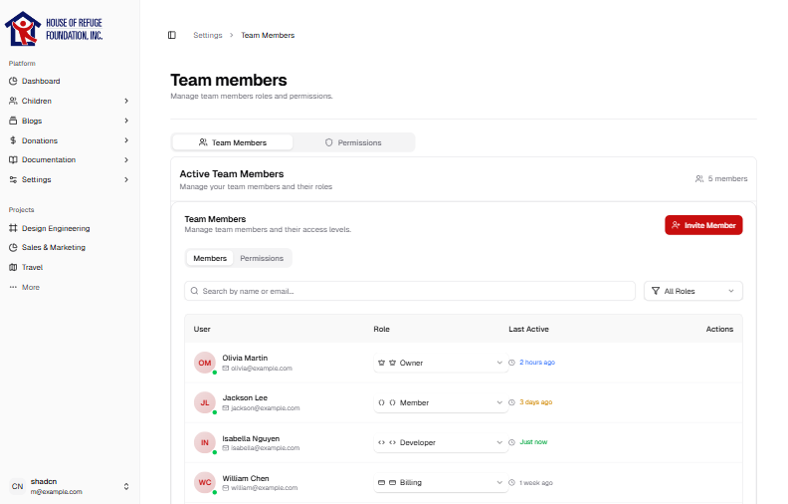Open Isabella Nguyen's Developer role dropdown
Image resolution: width=788 pixels, height=504 pixels.
click(x=440, y=442)
